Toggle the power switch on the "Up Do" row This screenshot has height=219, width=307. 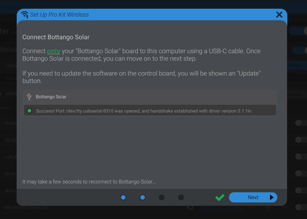point(298,140)
